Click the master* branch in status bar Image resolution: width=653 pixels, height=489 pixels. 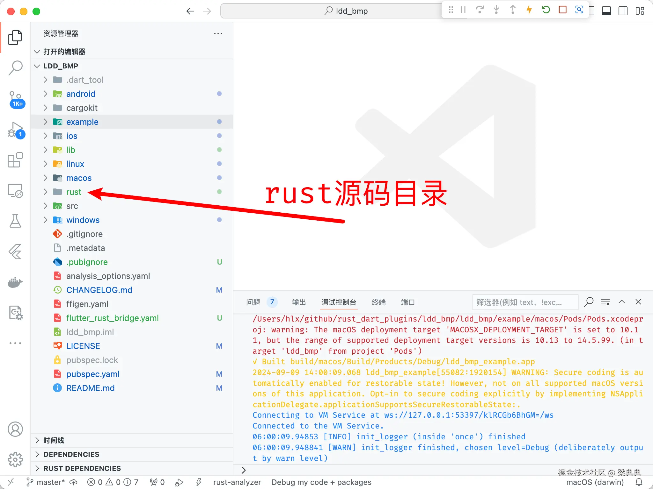tap(50, 482)
